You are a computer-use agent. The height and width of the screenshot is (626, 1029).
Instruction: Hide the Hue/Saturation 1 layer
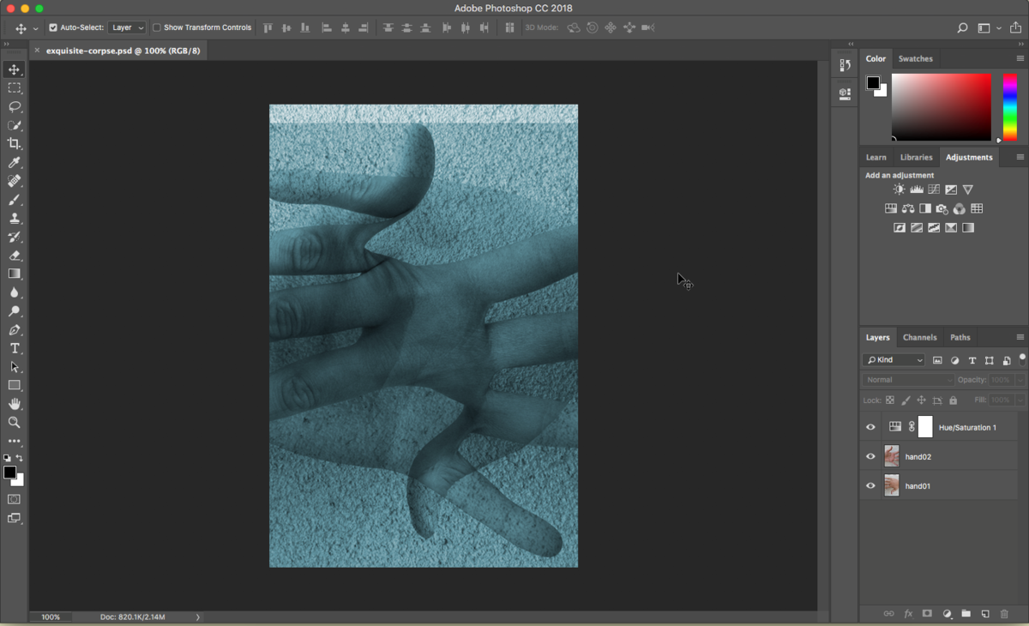point(870,427)
